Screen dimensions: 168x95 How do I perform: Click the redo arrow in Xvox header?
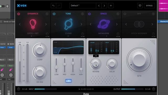[x=59, y=6]
